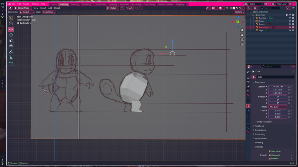Click the Location Y value field
Viewport: 298px width, 167px height.
point(278,90)
